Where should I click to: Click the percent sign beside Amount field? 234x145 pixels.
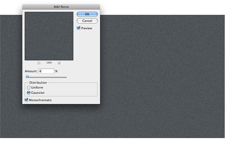pos(56,71)
